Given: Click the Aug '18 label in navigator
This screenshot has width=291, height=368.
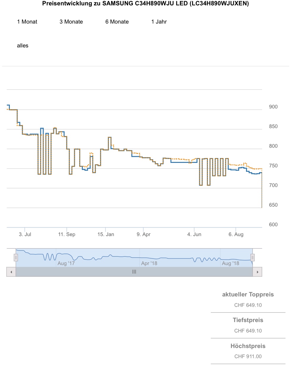Looking at the screenshot, I should [231, 263].
